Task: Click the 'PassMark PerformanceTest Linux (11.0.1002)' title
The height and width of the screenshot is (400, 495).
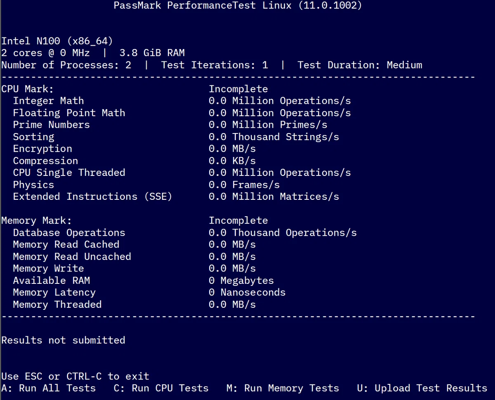Action: tap(238, 6)
